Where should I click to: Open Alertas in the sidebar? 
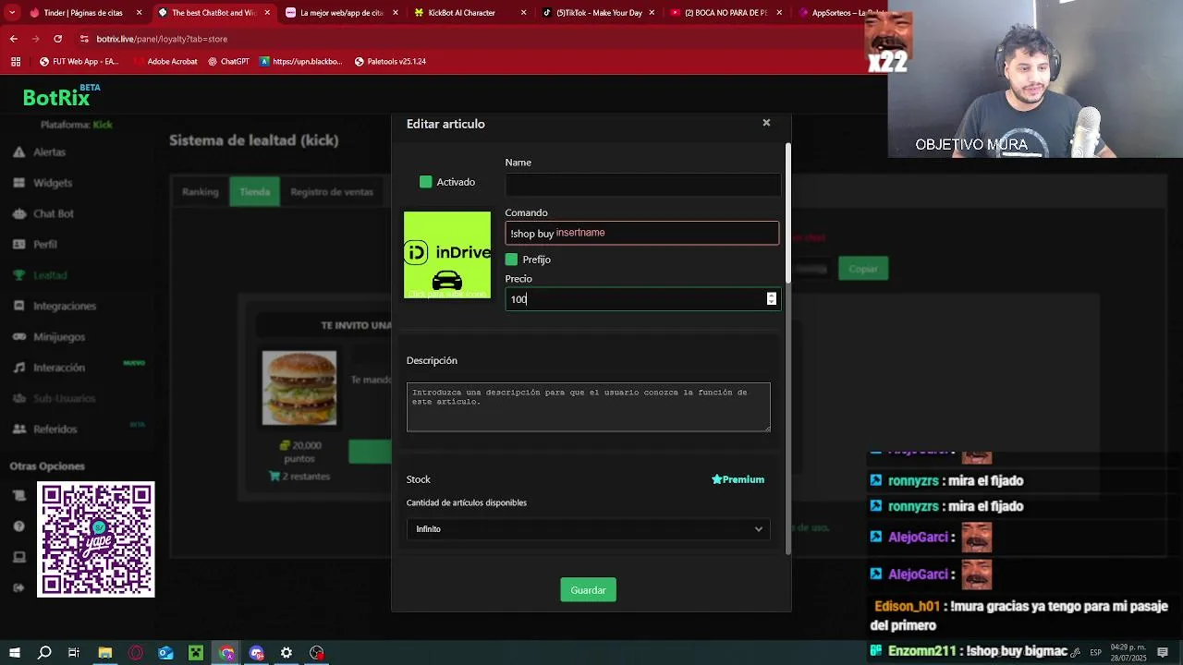click(49, 151)
